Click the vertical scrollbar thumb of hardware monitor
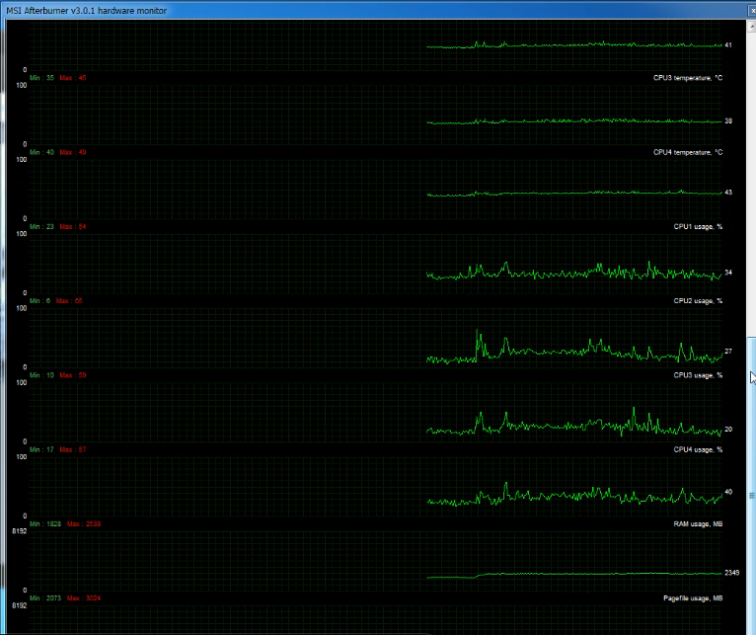 tap(752, 487)
